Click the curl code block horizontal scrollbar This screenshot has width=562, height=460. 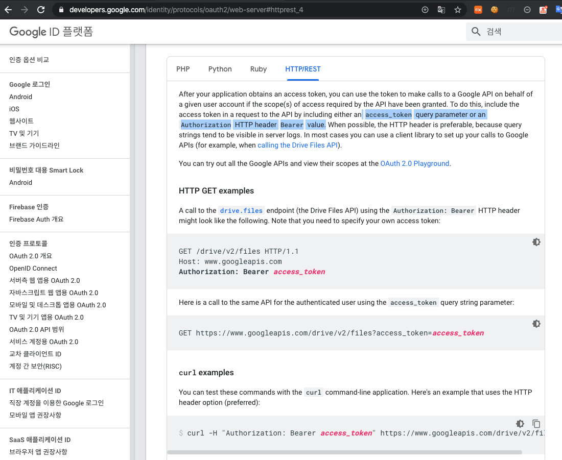(x=344, y=452)
